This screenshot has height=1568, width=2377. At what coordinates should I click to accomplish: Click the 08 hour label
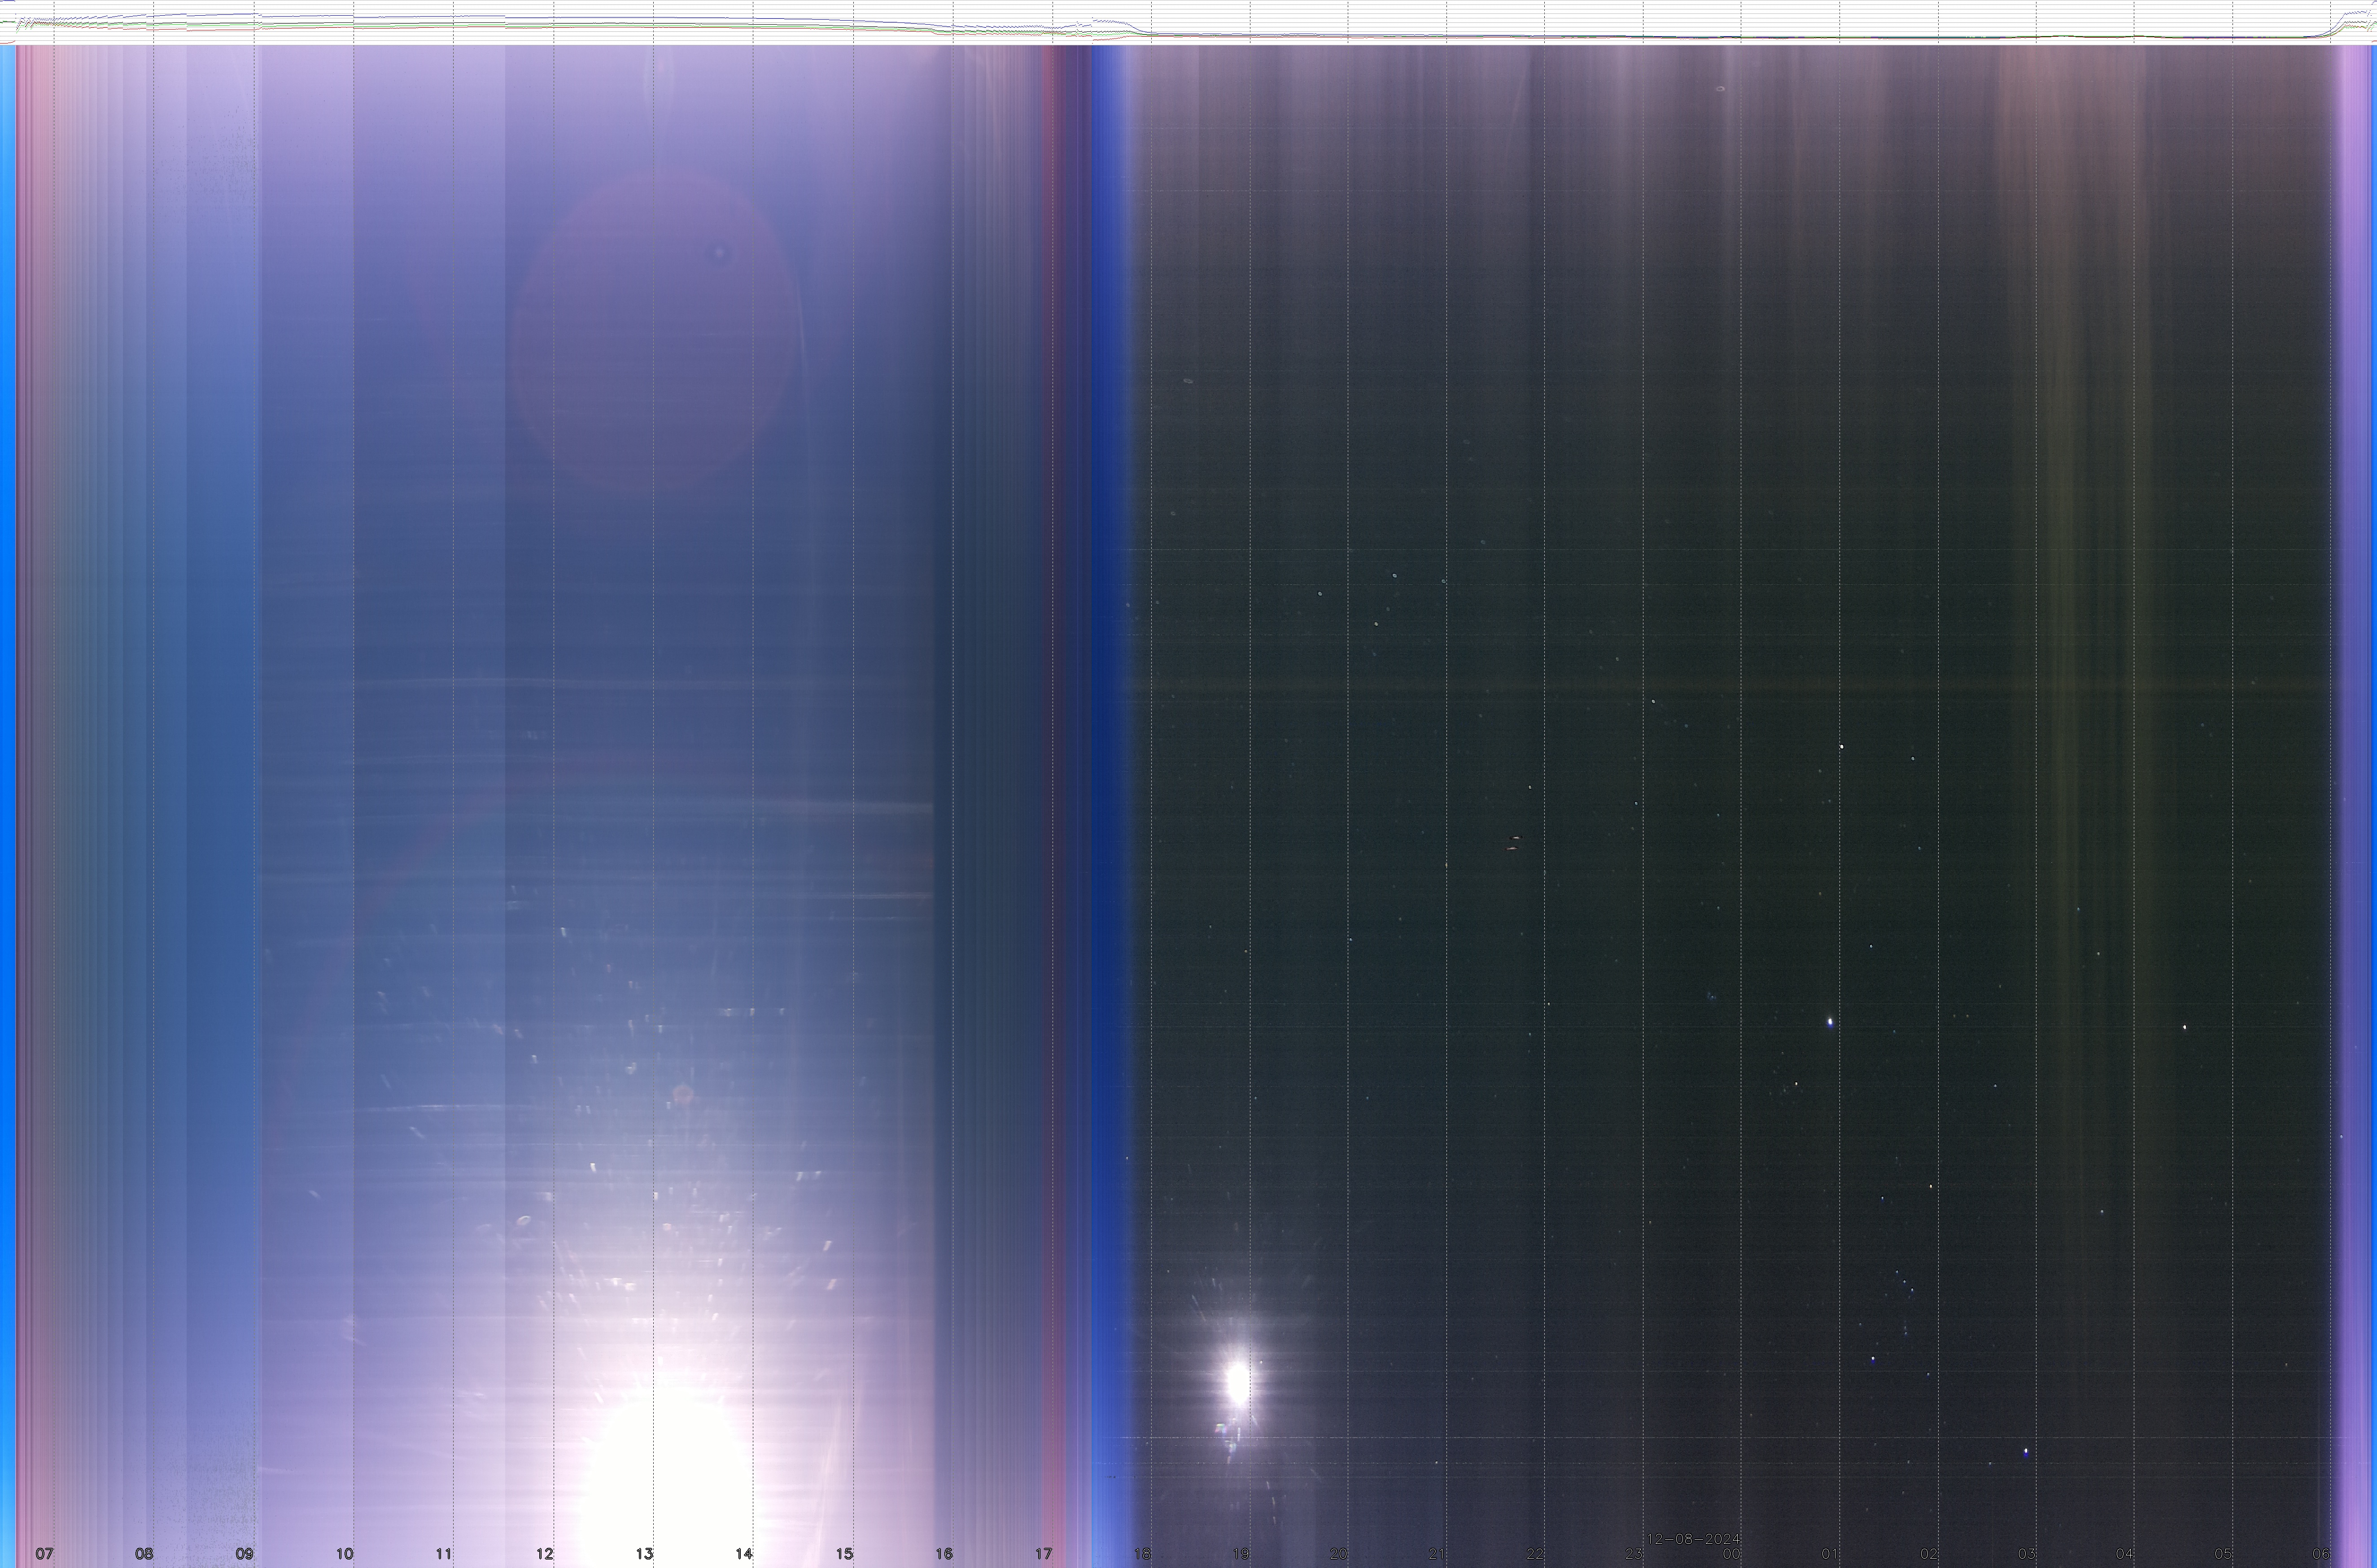144,1554
